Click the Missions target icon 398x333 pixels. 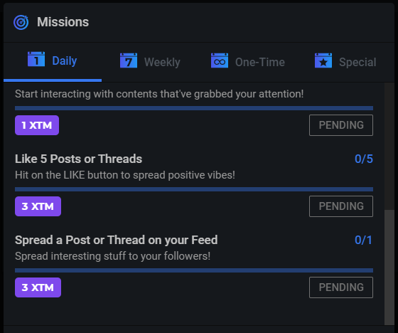click(21, 22)
